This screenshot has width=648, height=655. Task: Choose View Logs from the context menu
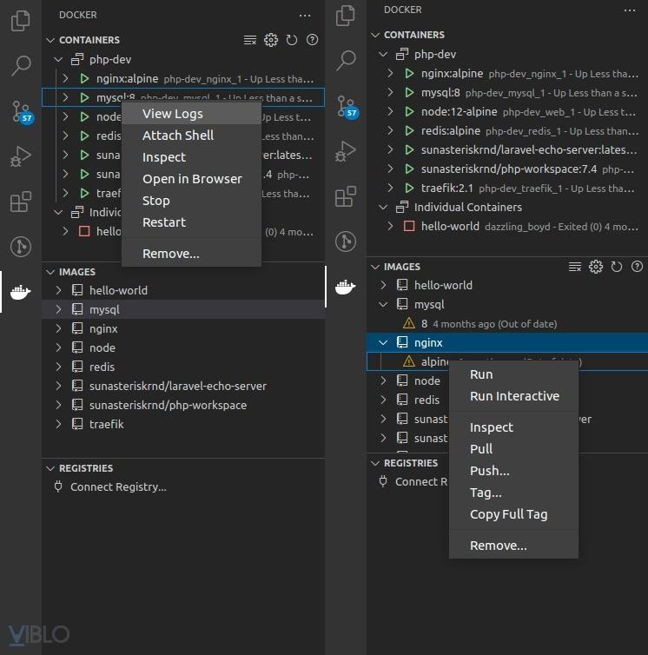(173, 114)
